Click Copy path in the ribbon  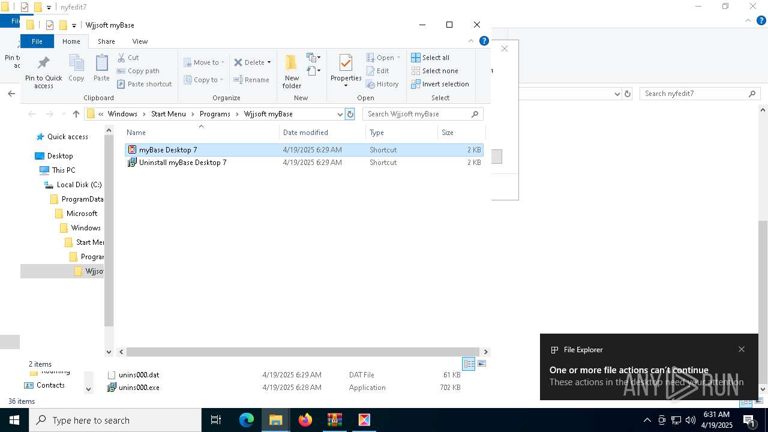(138, 71)
